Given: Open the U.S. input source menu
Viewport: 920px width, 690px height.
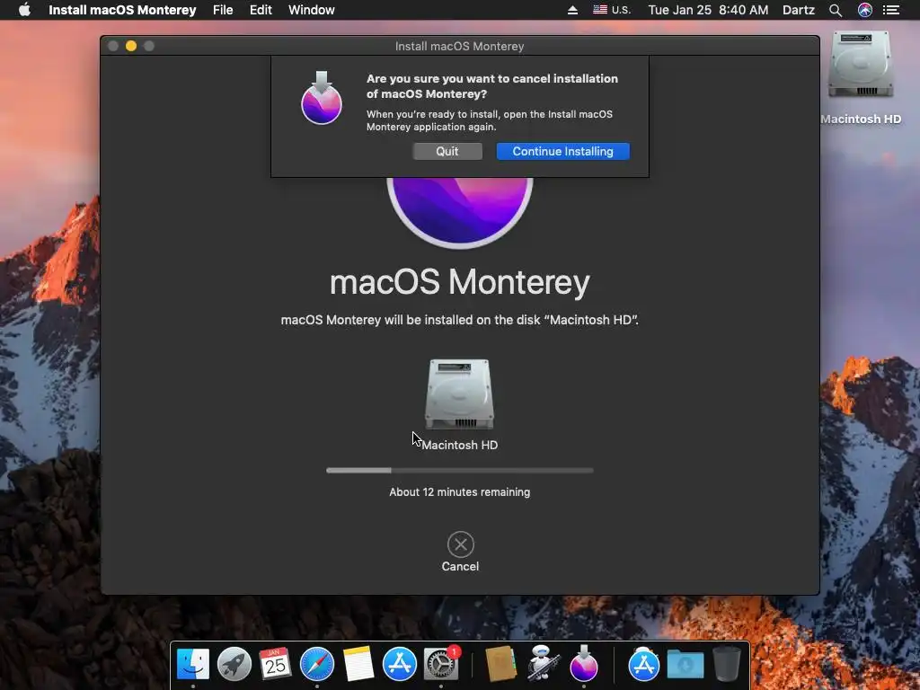Looking at the screenshot, I should [611, 10].
